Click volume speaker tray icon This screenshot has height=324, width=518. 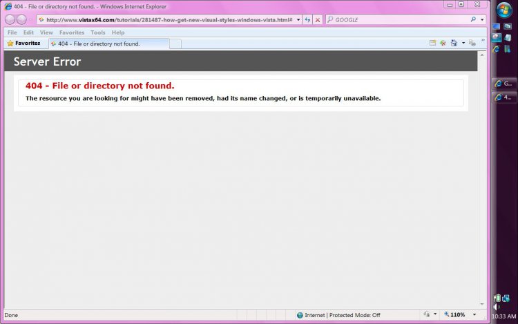(497, 307)
